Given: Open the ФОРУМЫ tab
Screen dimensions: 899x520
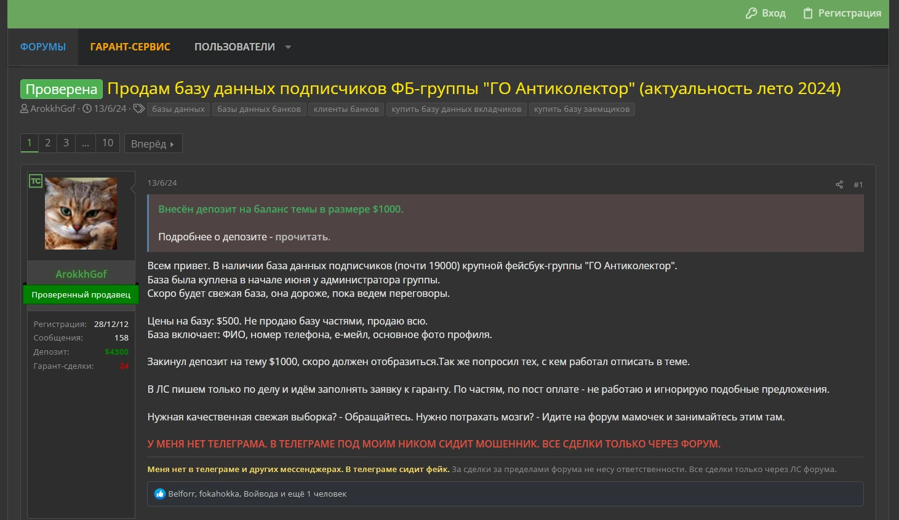Looking at the screenshot, I should pos(43,47).
